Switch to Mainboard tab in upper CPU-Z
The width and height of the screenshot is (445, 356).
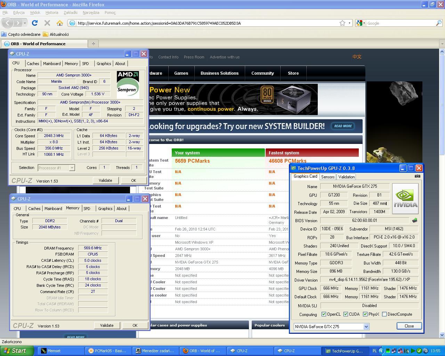click(x=52, y=64)
